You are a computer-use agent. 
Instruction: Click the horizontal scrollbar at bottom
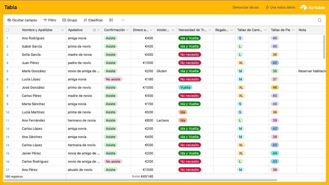pos(141,180)
